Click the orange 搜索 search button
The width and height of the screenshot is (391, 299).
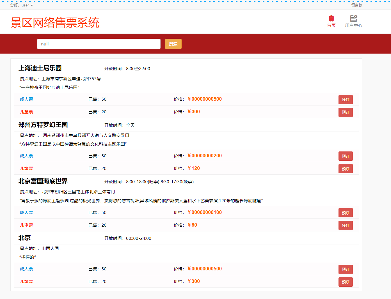173,44
